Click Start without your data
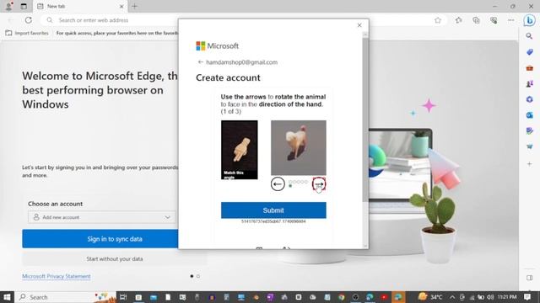This screenshot has width=540, height=303. pos(115,258)
